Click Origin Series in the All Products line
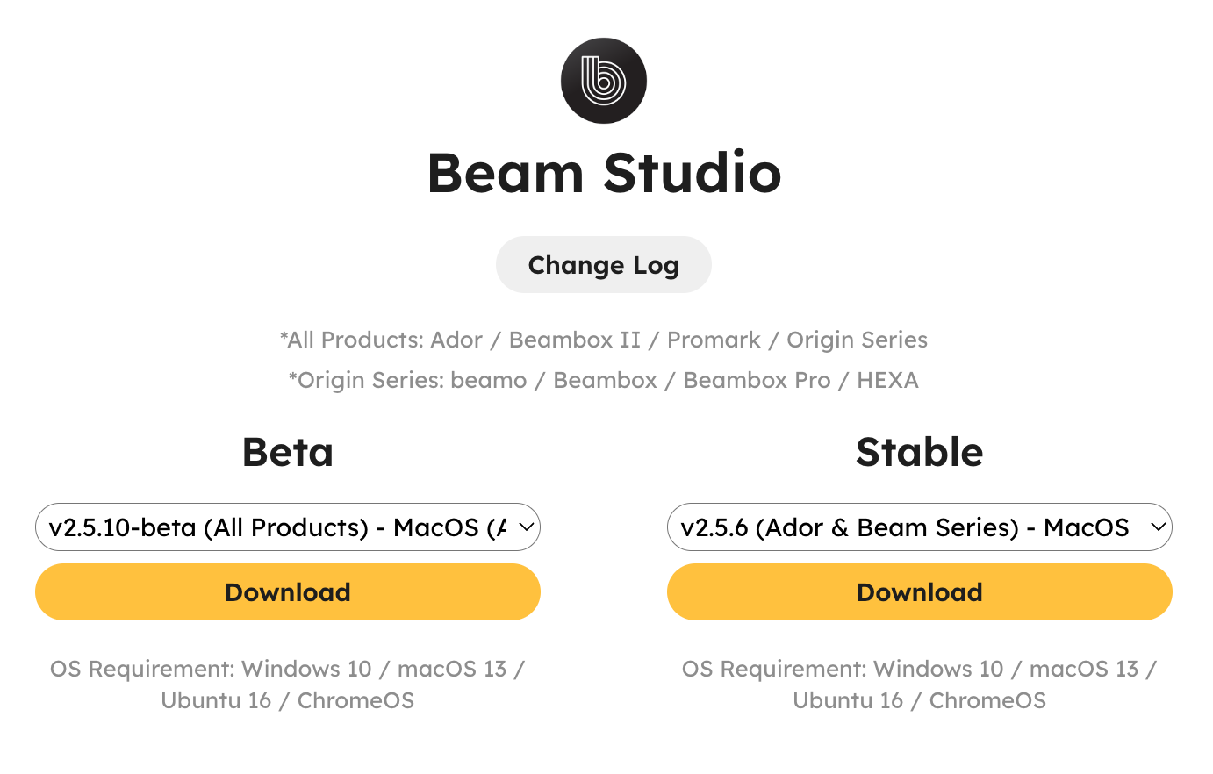1213x774 pixels. coord(857,340)
